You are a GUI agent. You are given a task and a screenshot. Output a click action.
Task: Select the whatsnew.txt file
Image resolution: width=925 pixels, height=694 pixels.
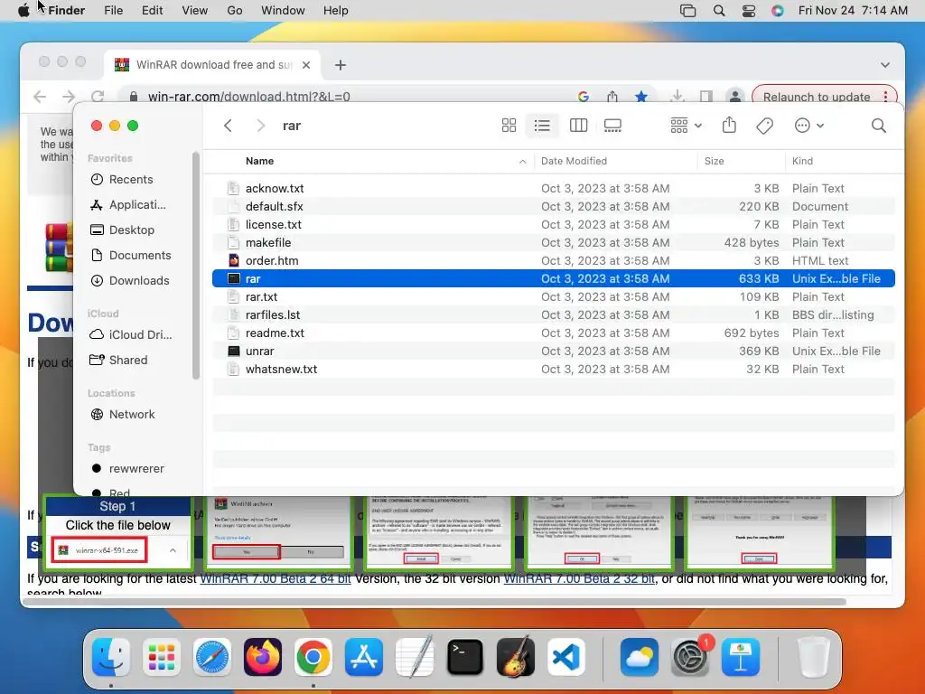click(554, 370)
